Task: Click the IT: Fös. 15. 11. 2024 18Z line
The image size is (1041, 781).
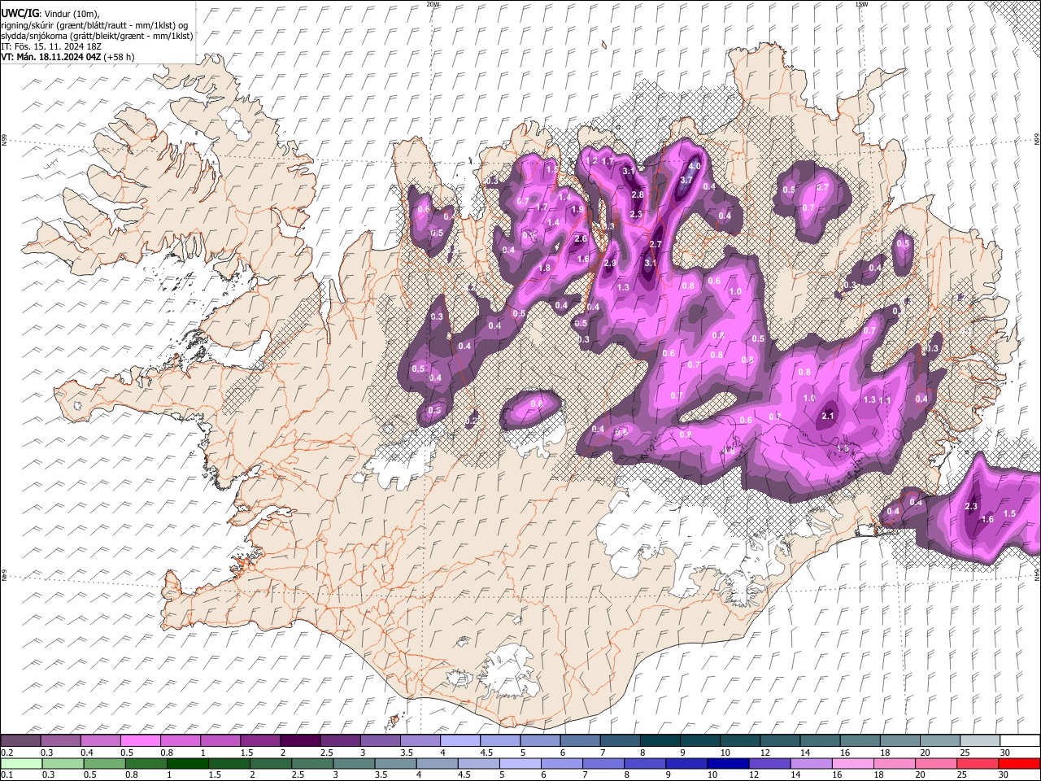Action: tap(52, 46)
